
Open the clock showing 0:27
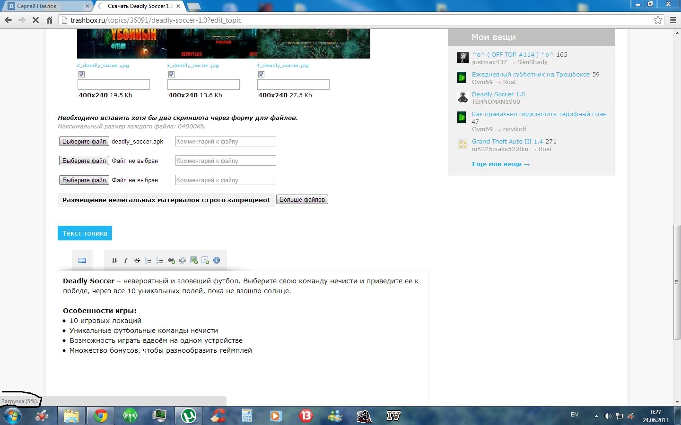pos(655,416)
